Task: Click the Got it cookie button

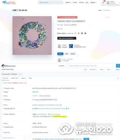Action: tap(86, 139)
